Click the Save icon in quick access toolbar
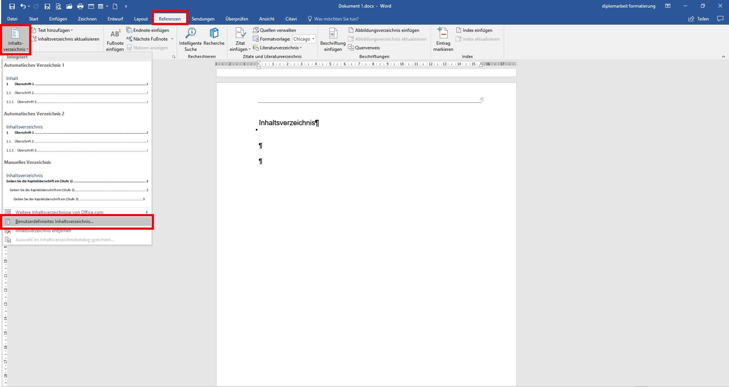 point(12,6)
